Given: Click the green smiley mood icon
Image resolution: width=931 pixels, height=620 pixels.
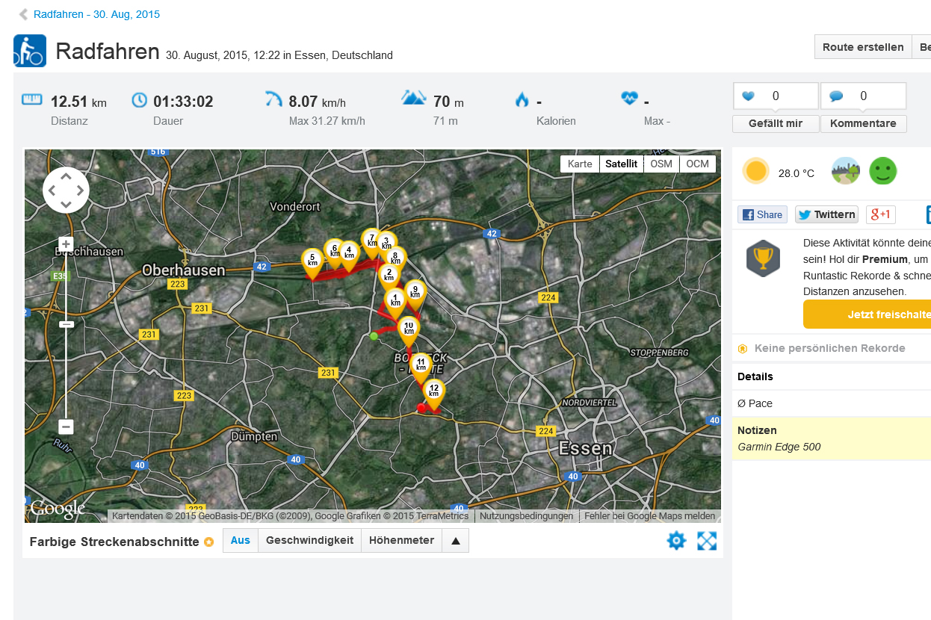Looking at the screenshot, I should 882,172.
